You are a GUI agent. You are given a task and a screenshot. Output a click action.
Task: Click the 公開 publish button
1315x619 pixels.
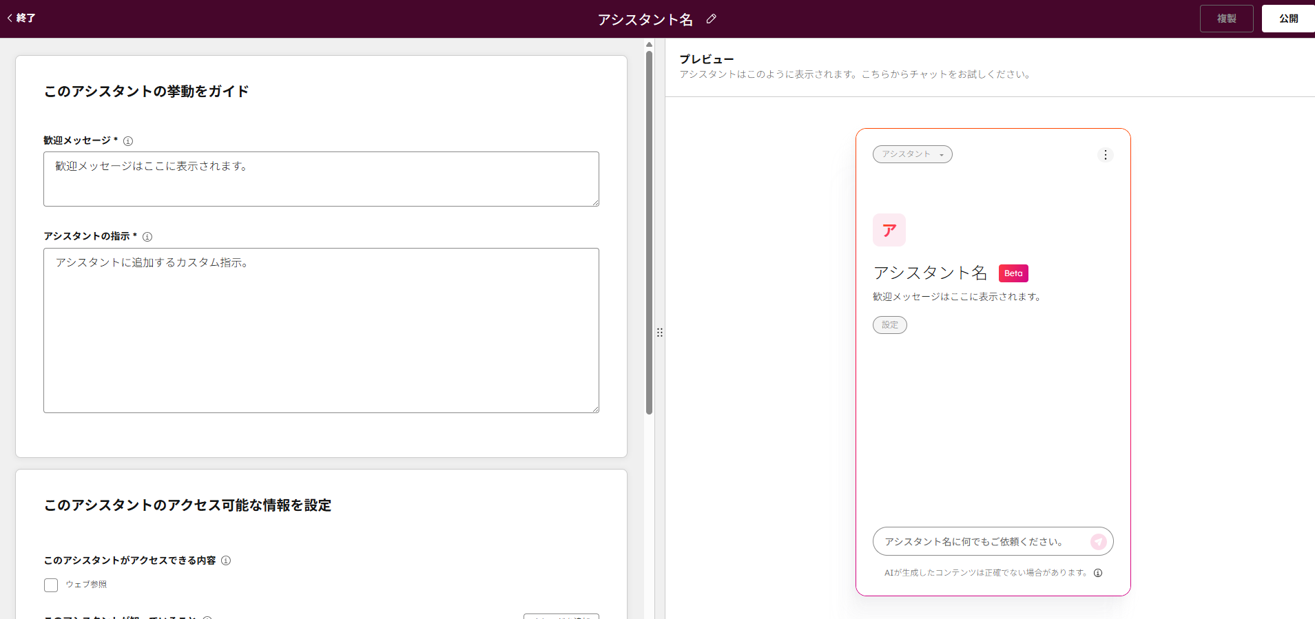(x=1287, y=19)
